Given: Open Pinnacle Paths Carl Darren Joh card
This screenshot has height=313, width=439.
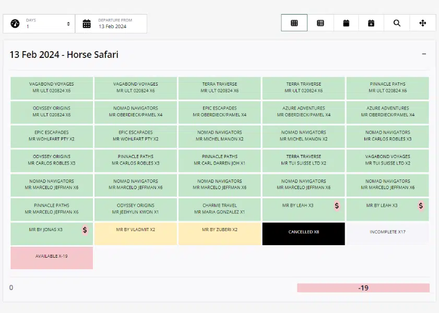Looking at the screenshot, I should pos(219,161).
